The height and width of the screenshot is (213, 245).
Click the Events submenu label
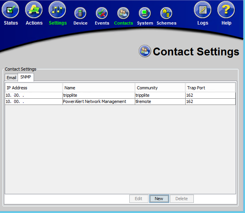(102, 23)
